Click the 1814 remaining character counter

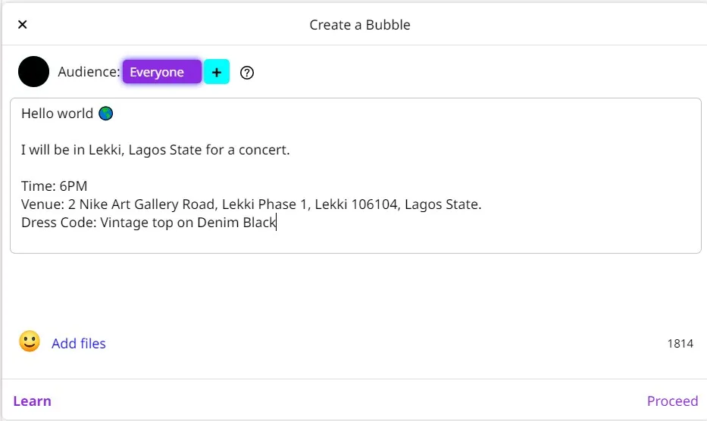point(680,344)
